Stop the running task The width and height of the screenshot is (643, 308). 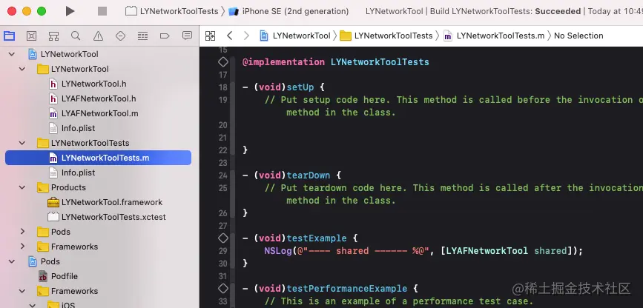coord(102,11)
